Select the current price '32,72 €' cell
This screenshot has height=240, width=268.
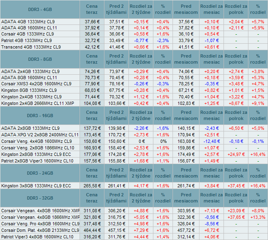92,40
